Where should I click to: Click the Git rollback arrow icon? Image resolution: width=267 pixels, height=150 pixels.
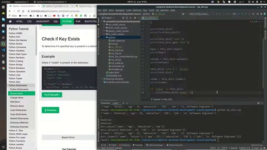coord(253,14)
